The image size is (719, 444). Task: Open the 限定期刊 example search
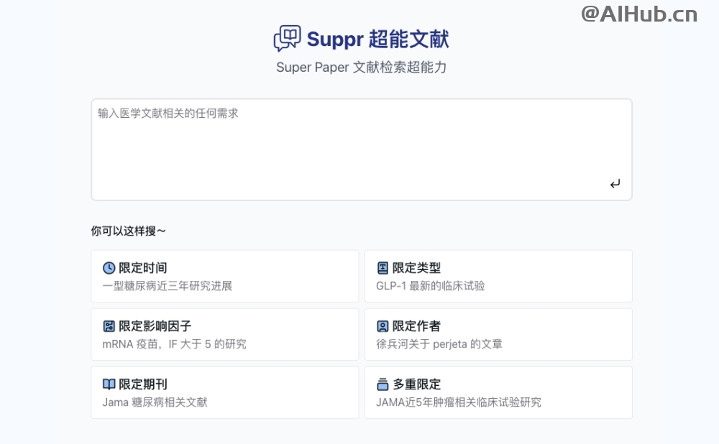pos(224,393)
